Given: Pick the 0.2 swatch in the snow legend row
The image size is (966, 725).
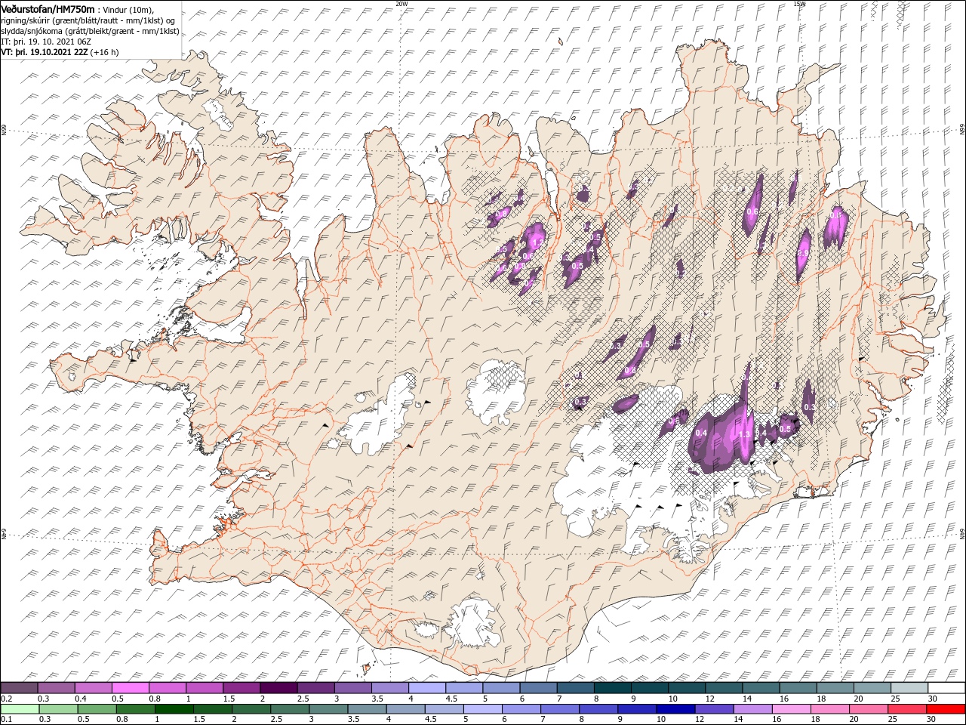Looking at the screenshot, I should [19, 688].
